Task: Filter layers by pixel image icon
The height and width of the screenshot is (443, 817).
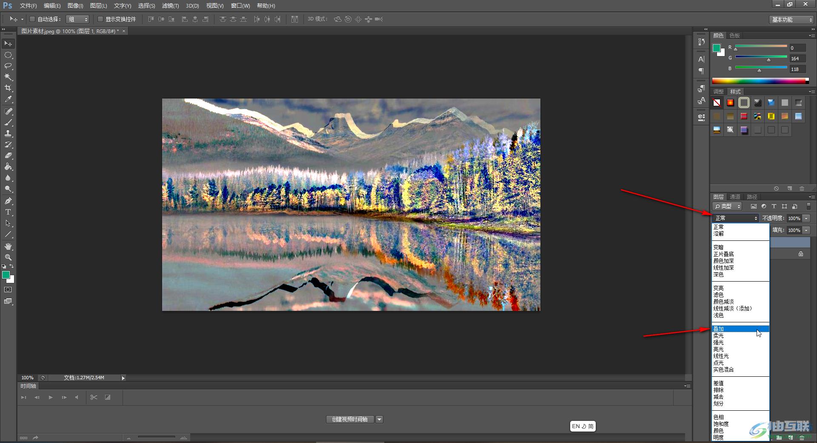Action: click(x=754, y=206)
